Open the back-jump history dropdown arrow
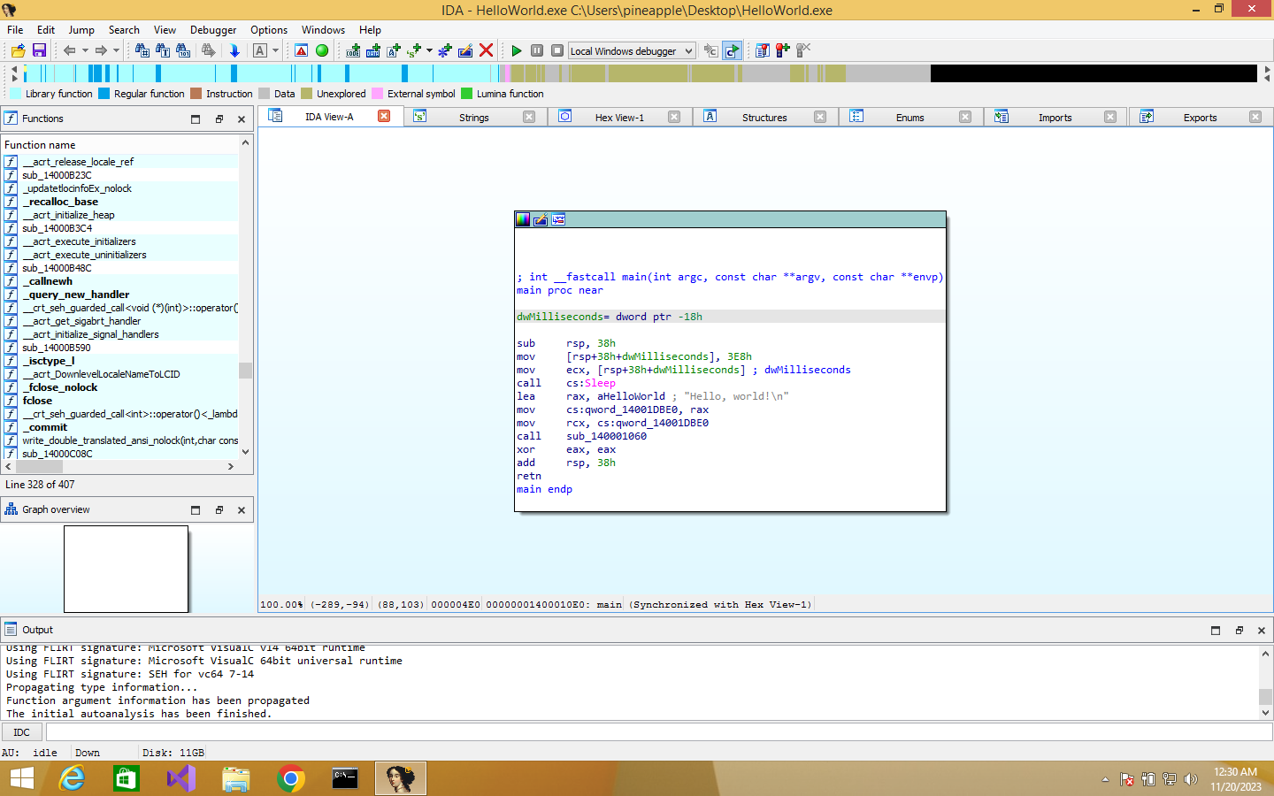The height and width of the screenshot is (796, 1274). 85,50
